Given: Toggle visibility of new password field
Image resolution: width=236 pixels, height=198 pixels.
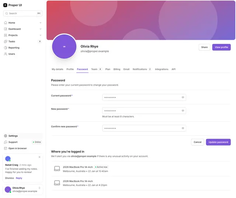Looking at the screenshot, I should (183, 110).
